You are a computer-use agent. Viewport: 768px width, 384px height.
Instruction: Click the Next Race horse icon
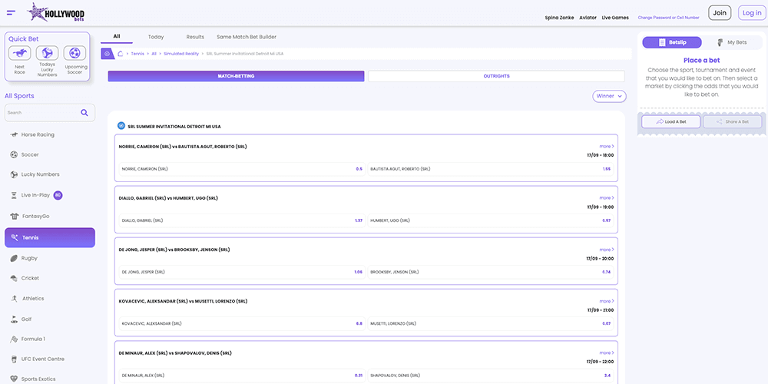[19, 54]
